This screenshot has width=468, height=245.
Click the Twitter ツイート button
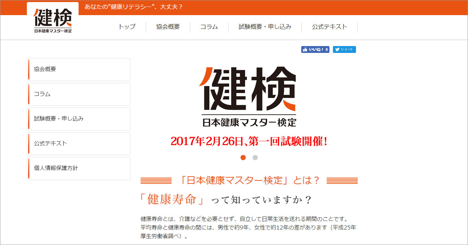click(x=344, y=49)
